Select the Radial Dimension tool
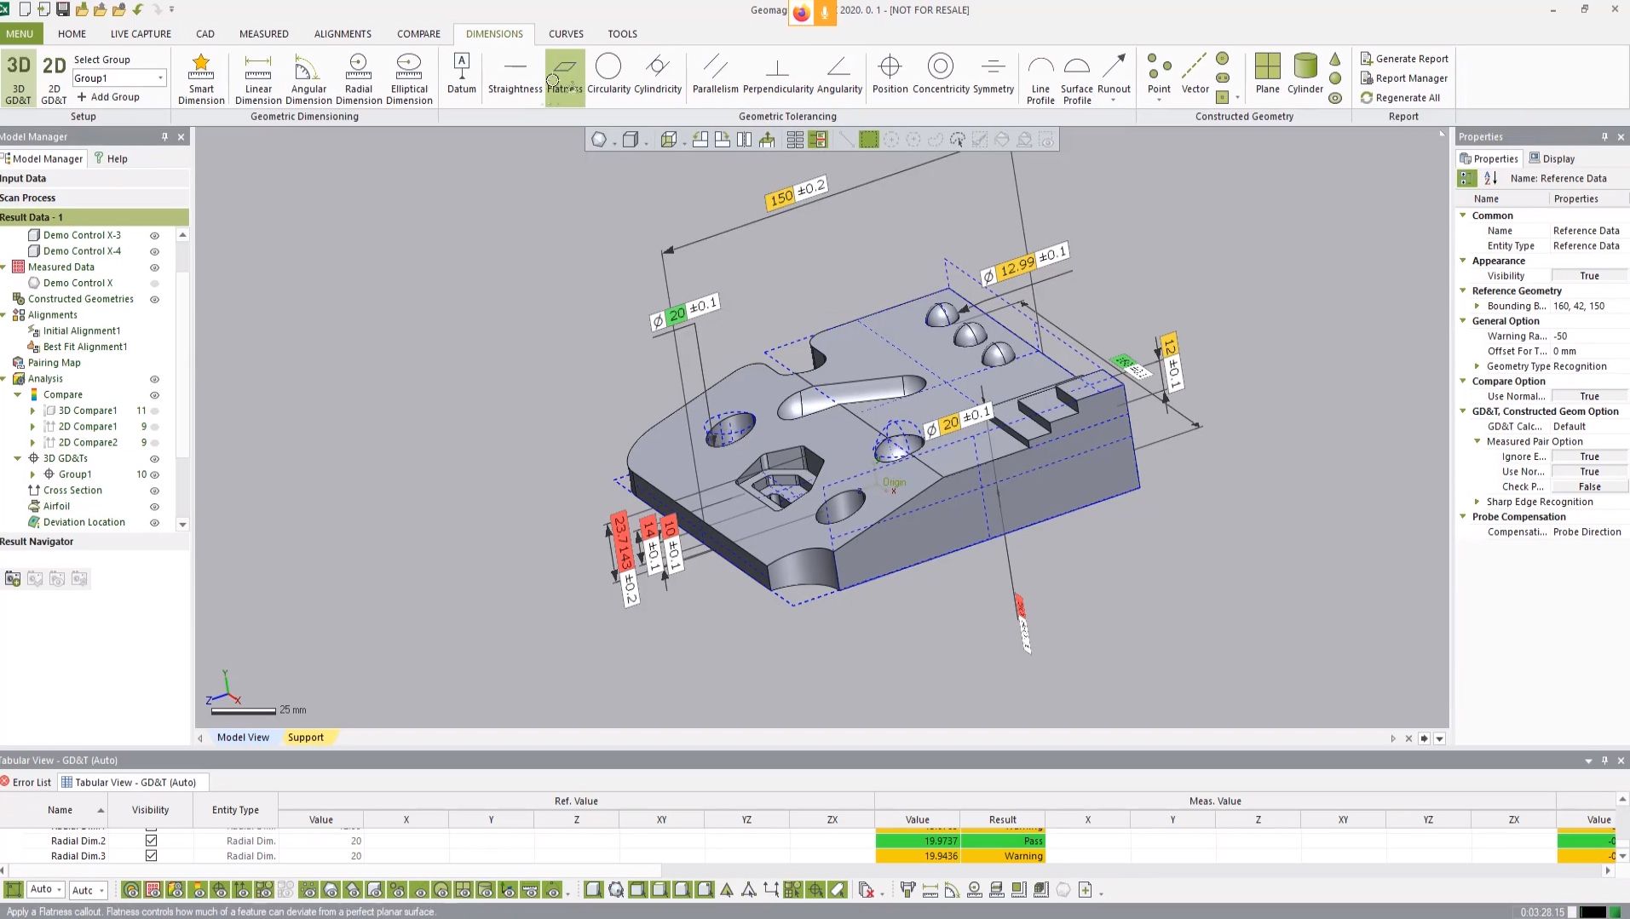This screenshot has width=1630, height=919. coord(358,78)
